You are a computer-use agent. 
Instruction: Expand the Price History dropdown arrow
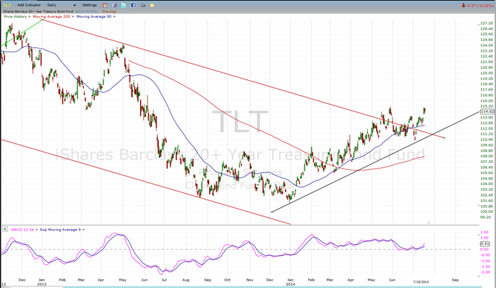click(x=29, y=16)
